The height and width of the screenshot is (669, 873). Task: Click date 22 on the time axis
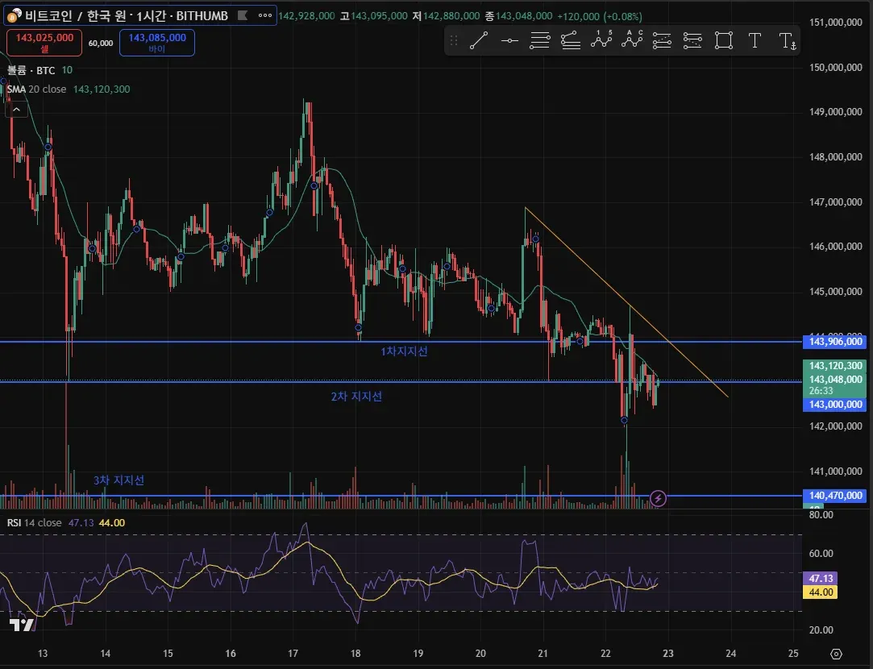click(605, 654)
